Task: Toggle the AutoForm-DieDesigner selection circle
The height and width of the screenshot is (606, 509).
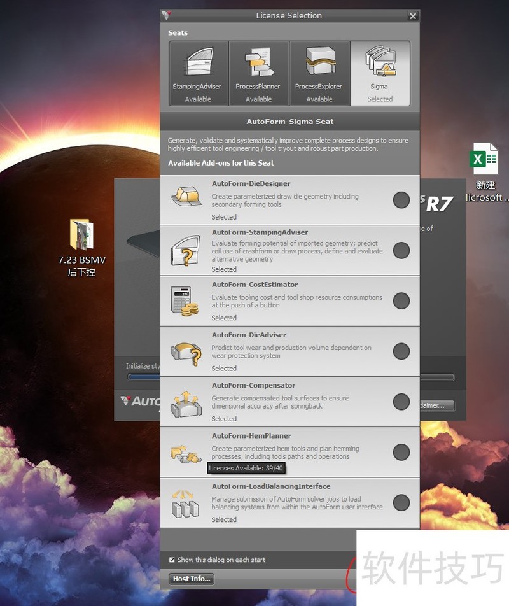Action: pyautogui.click(x=401, y=200)
